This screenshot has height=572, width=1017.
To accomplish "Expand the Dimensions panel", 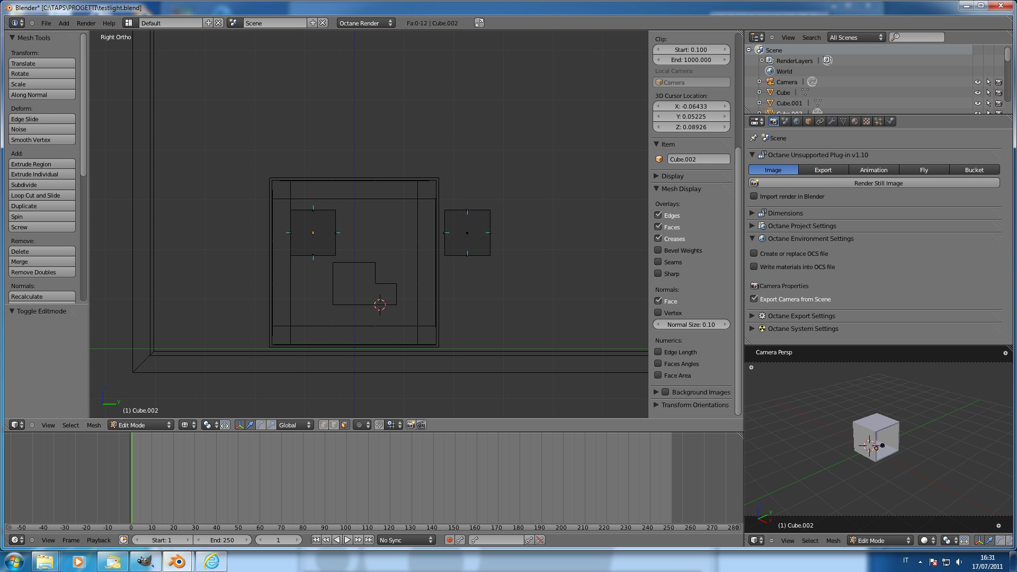I will click(x=785, y=213).
